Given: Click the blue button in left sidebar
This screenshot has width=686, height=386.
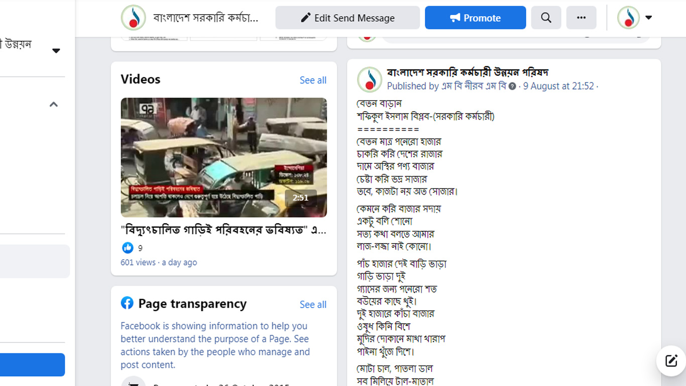Looking at the screenshot, I should pyautogui.click(x=32, y=365).
